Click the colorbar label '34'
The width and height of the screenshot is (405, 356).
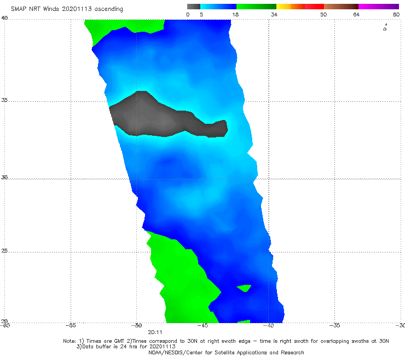274,15
